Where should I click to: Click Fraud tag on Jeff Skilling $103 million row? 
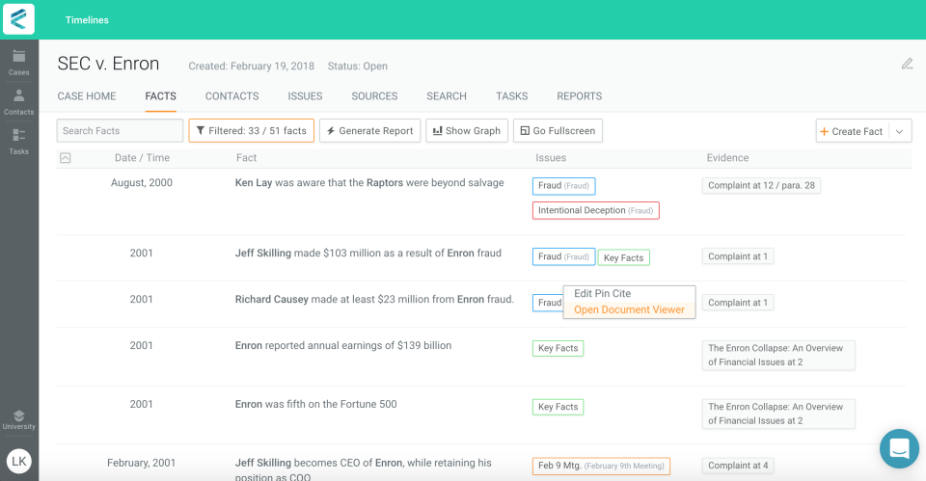coord(563,256)
